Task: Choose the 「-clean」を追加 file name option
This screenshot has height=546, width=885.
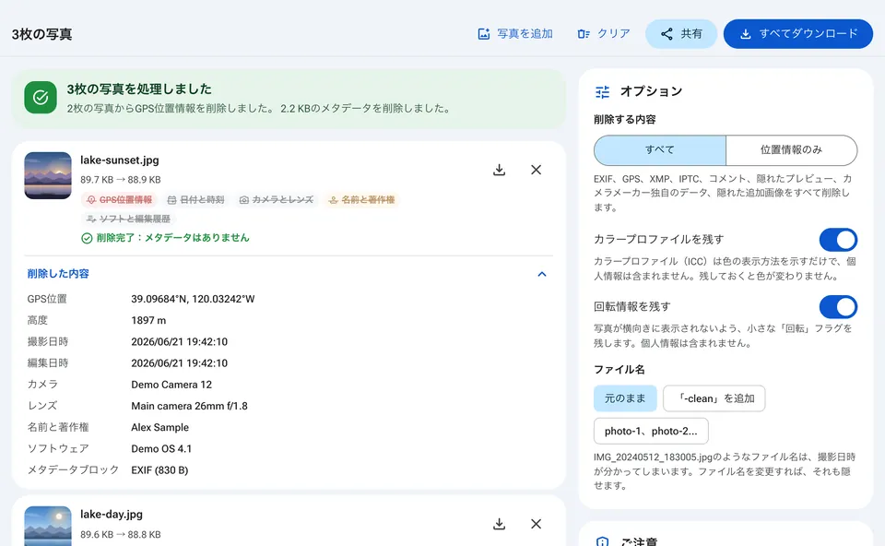Action: pos(714,398)
